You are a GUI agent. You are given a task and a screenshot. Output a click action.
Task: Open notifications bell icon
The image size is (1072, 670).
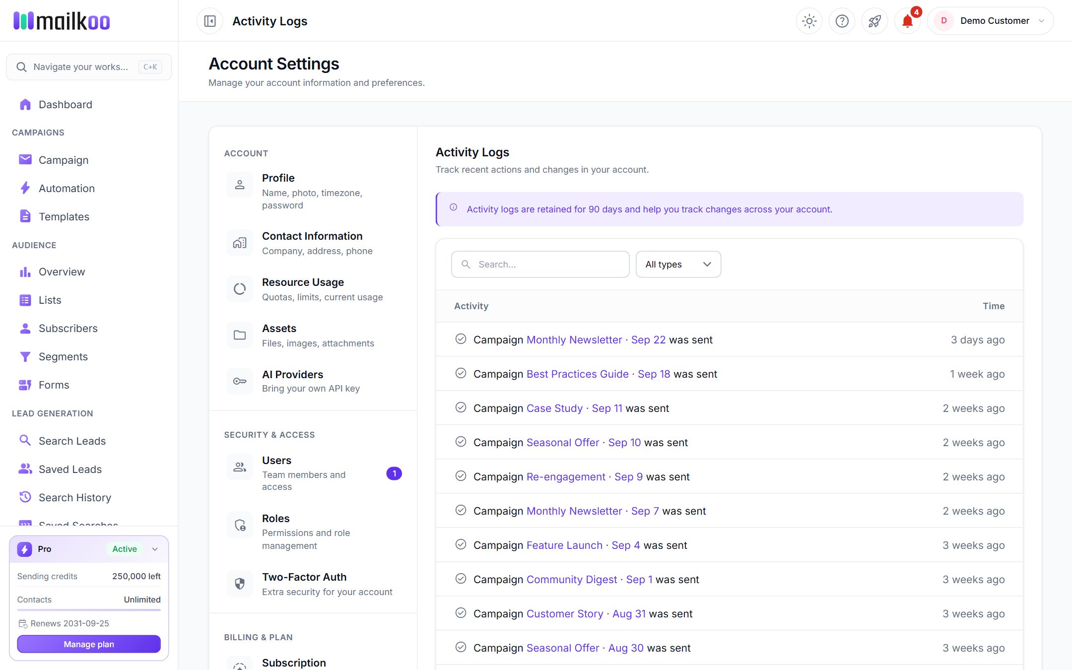(x=907, y=21)
